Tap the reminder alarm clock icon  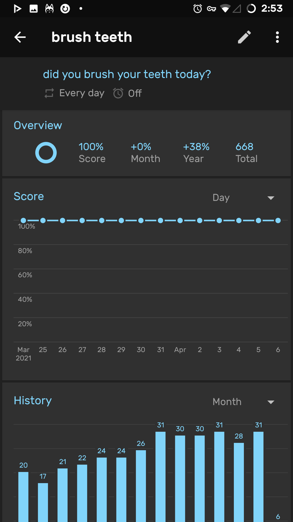[118, 93]
